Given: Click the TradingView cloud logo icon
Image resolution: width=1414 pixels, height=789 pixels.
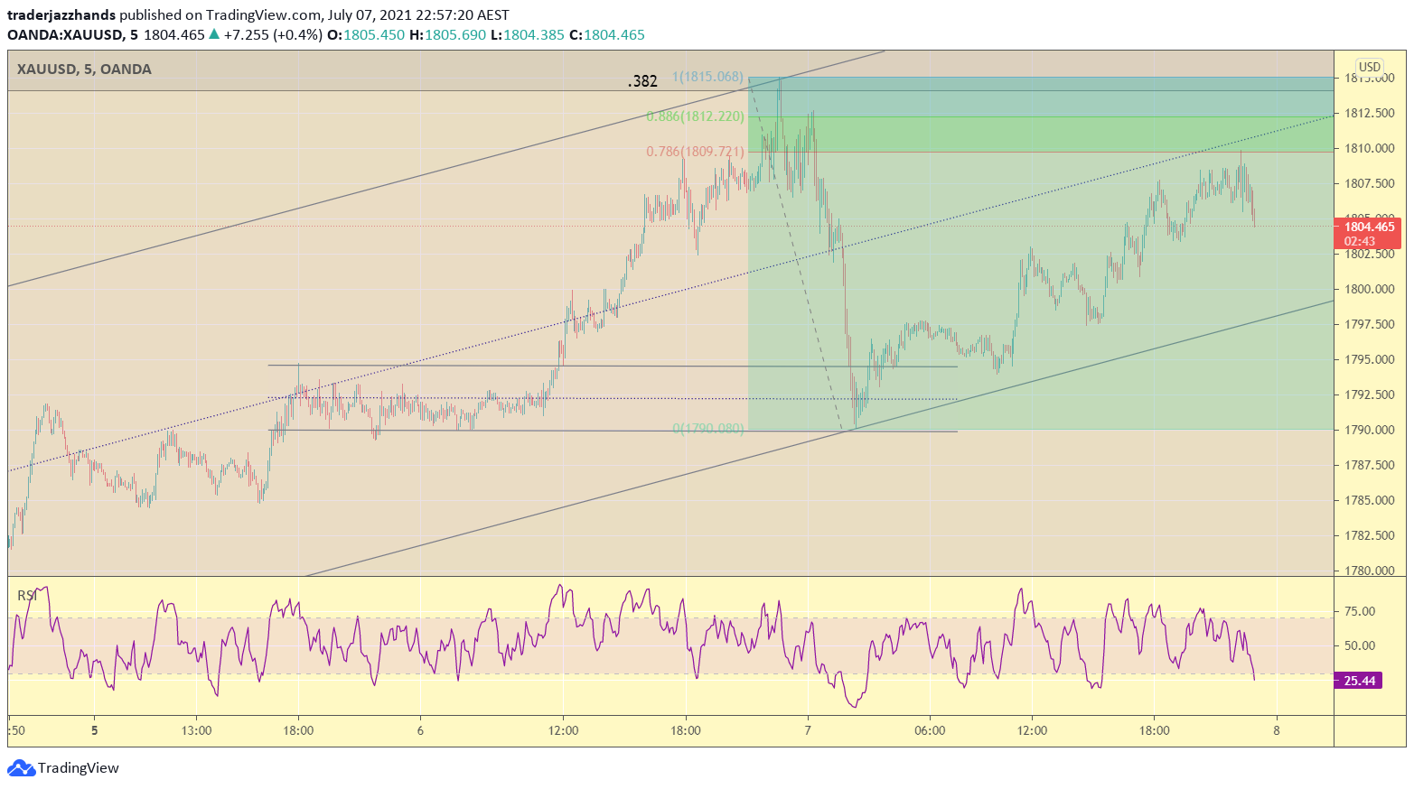Looking at the screenshot, I should pos(22,768).
